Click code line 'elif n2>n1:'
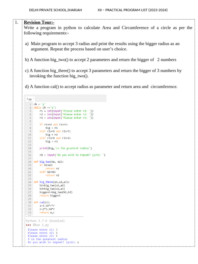This screenshot has width=198, height=264. [x=48, y=172]
